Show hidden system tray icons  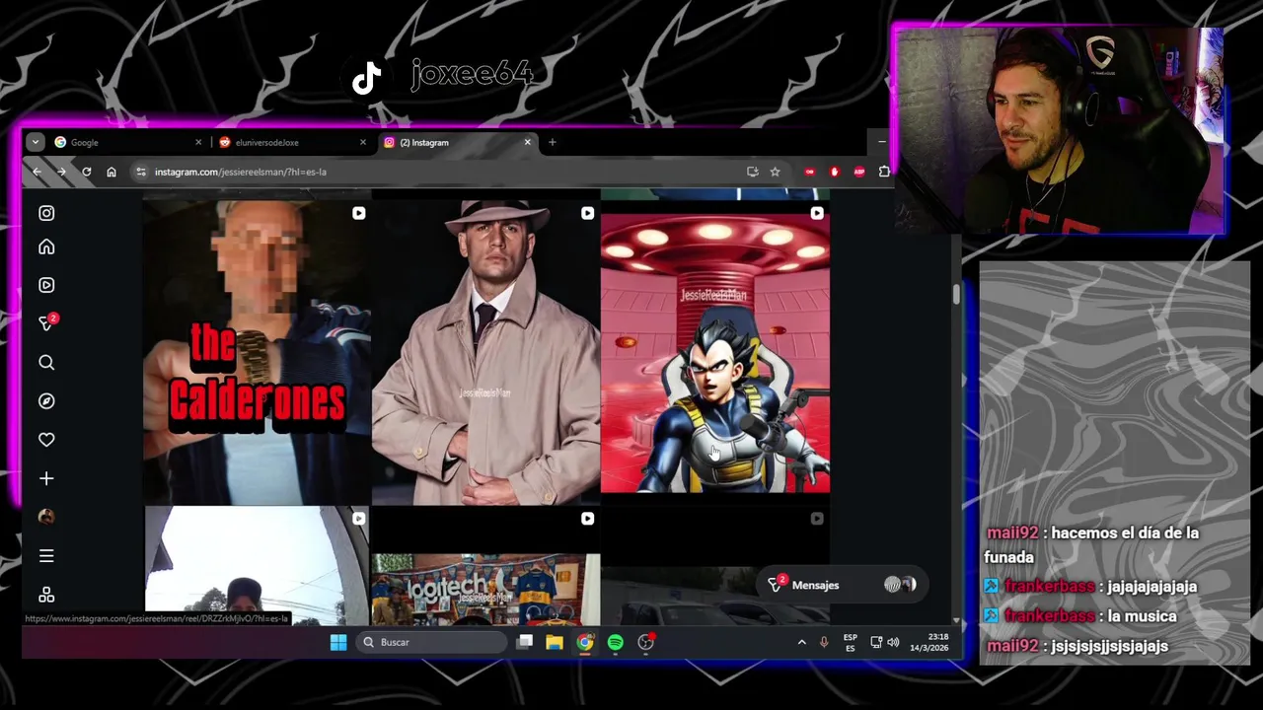tap(801, 642)
